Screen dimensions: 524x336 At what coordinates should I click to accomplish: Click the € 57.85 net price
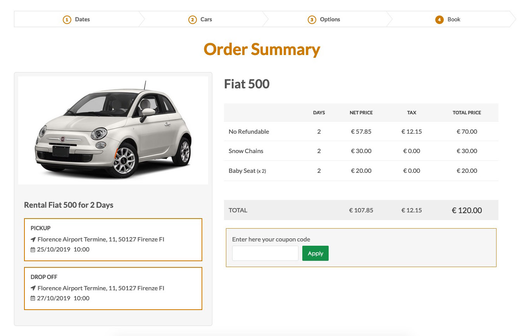pos(361,131)
